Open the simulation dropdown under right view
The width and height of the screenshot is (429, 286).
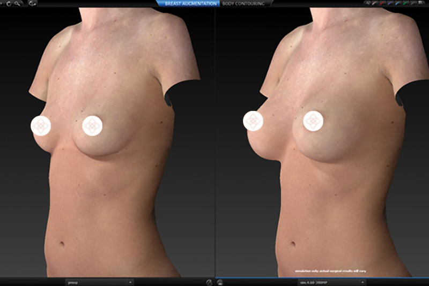point(330,282)
